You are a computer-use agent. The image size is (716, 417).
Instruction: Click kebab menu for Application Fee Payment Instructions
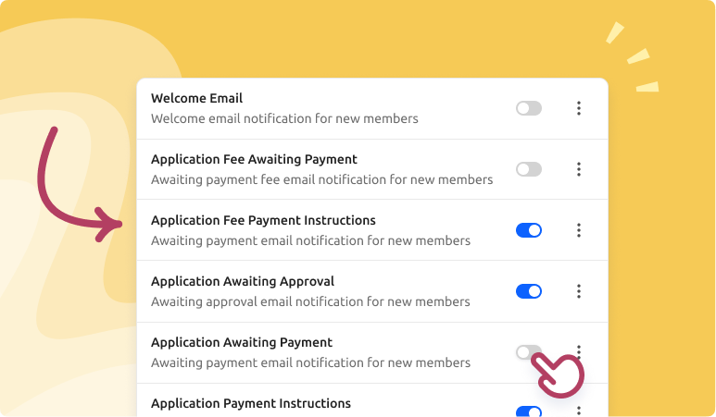click(579, 230)
